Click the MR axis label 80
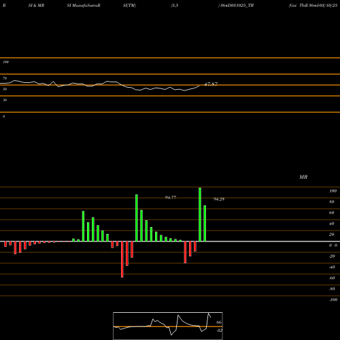This screenshot has height=340, width=340. point(332,202)
